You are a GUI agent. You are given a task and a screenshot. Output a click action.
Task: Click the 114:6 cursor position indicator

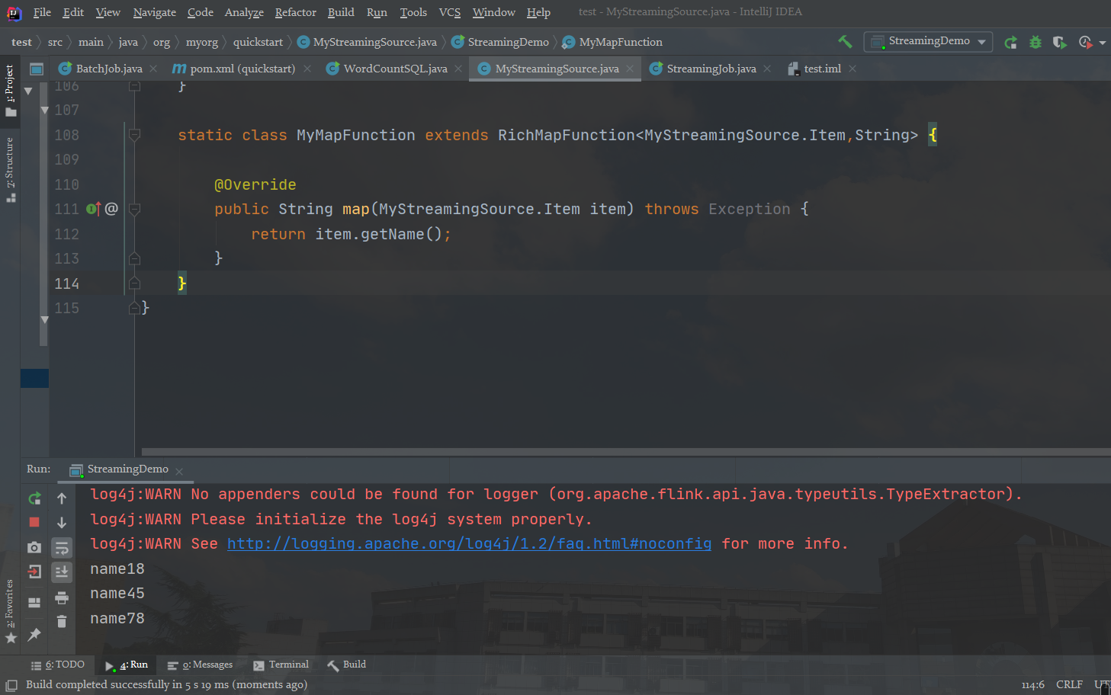tap(1032, 684)
